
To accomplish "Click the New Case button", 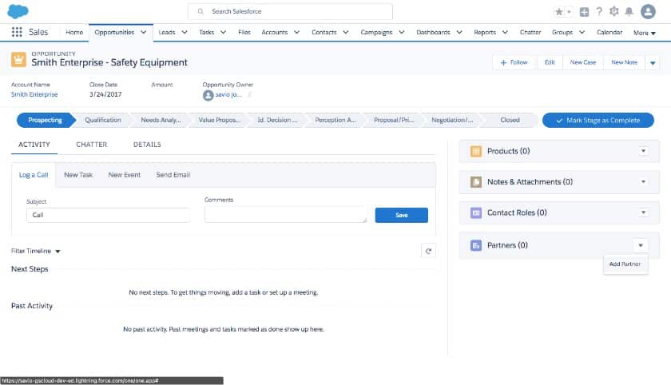I will click(x=583, y=62).
